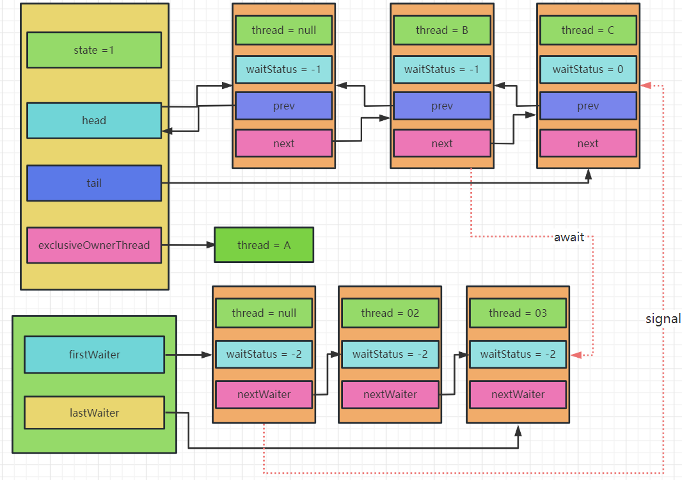Select the blue "tail" block
The image size is (682, 480).
click(94, 183)
